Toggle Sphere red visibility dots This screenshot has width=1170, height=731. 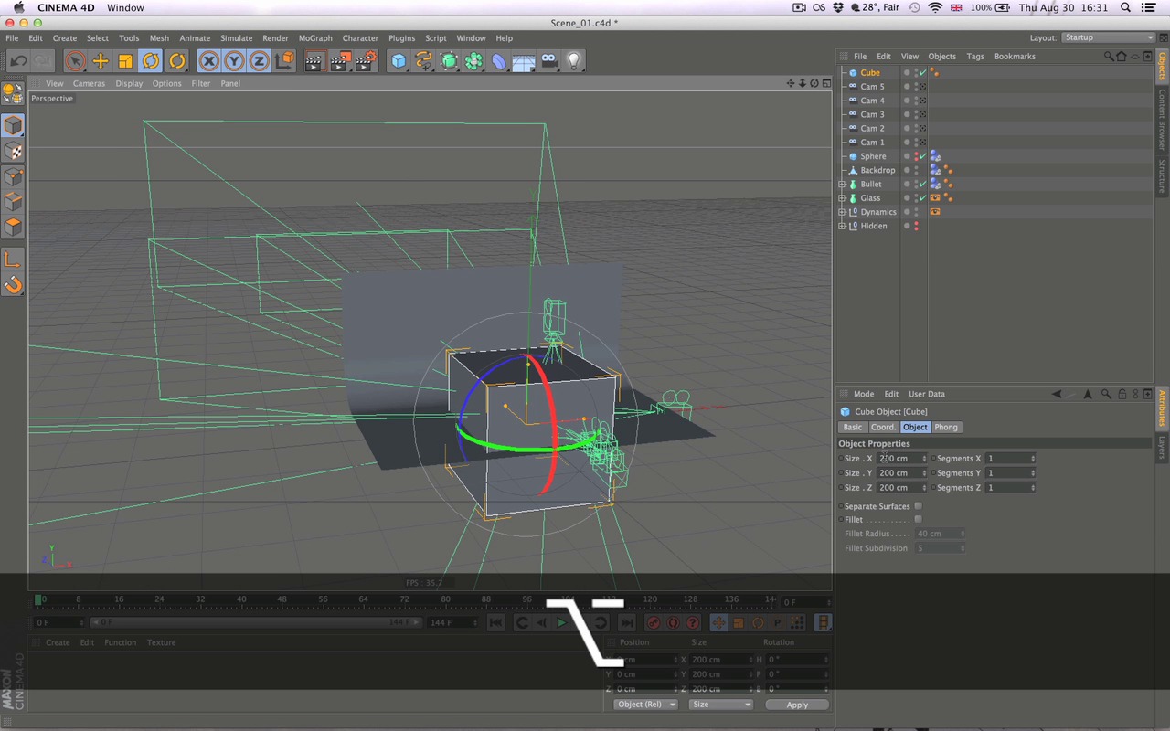click(x=916, y=156)
